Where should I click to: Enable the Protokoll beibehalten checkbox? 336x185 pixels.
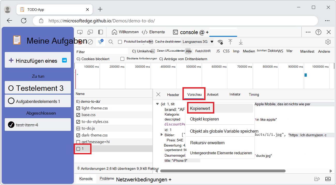pyautogui.click(x=120, y=42)
